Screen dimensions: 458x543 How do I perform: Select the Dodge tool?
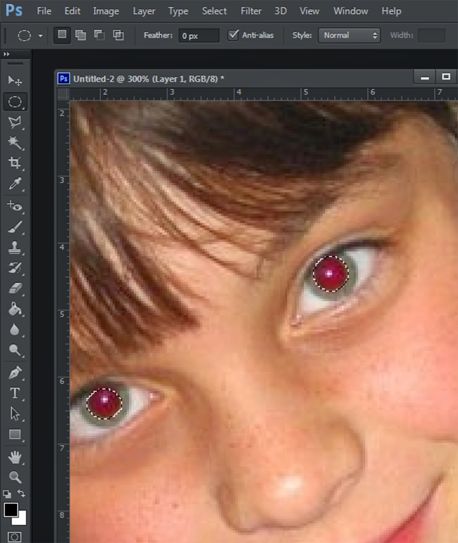15,350
